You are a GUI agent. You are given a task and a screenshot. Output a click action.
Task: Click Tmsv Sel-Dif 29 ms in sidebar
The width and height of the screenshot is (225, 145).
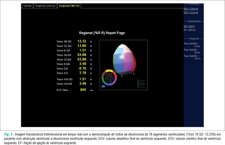click(192, 51)
